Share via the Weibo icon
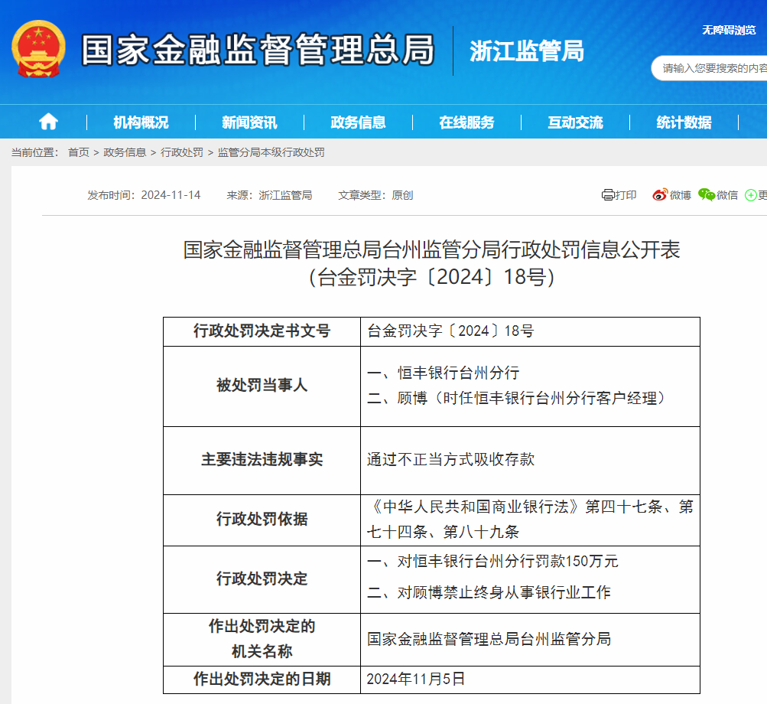Image resolution: width=767 pixels, height=704 pixels. 660,195
